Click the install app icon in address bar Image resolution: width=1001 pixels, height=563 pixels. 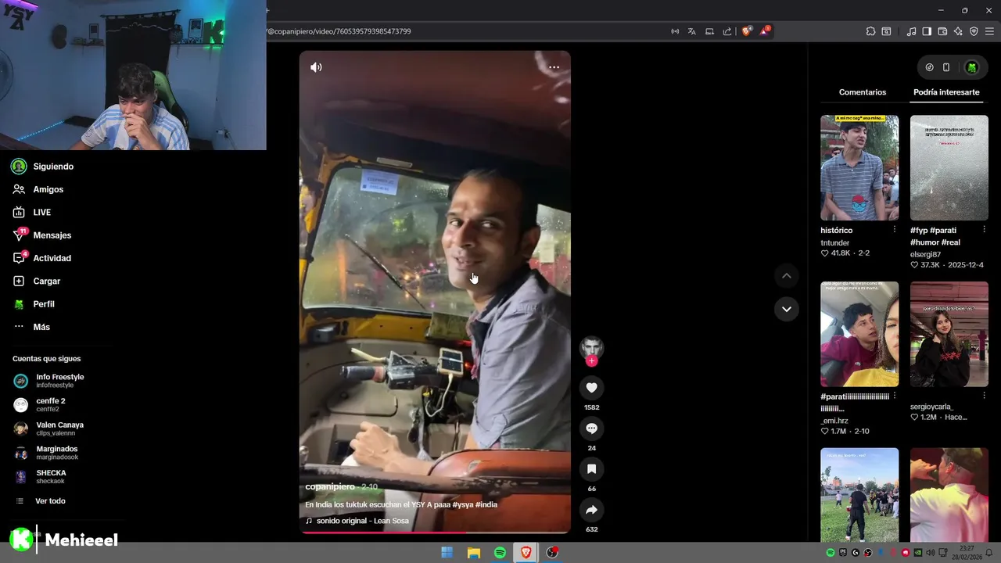[x=709, y=31]
